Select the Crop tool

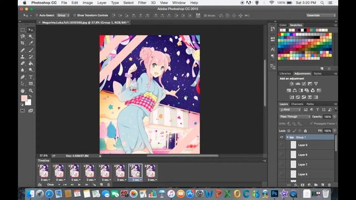22,43
